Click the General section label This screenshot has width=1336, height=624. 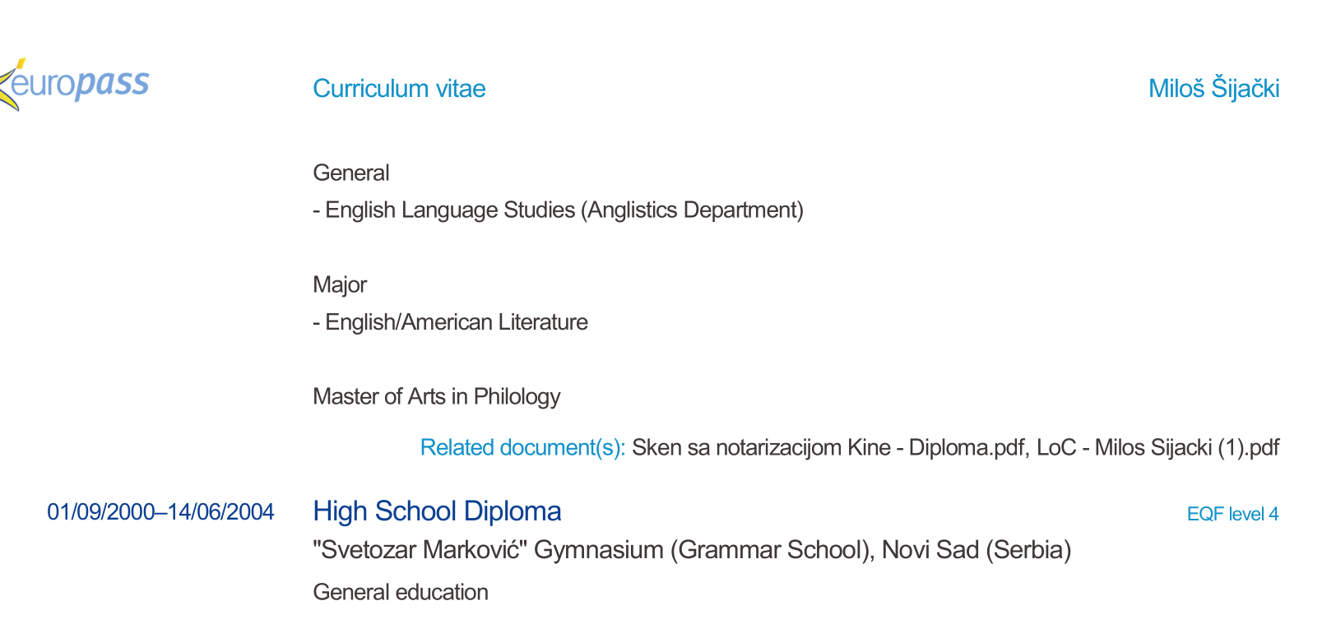pos(351,173)
